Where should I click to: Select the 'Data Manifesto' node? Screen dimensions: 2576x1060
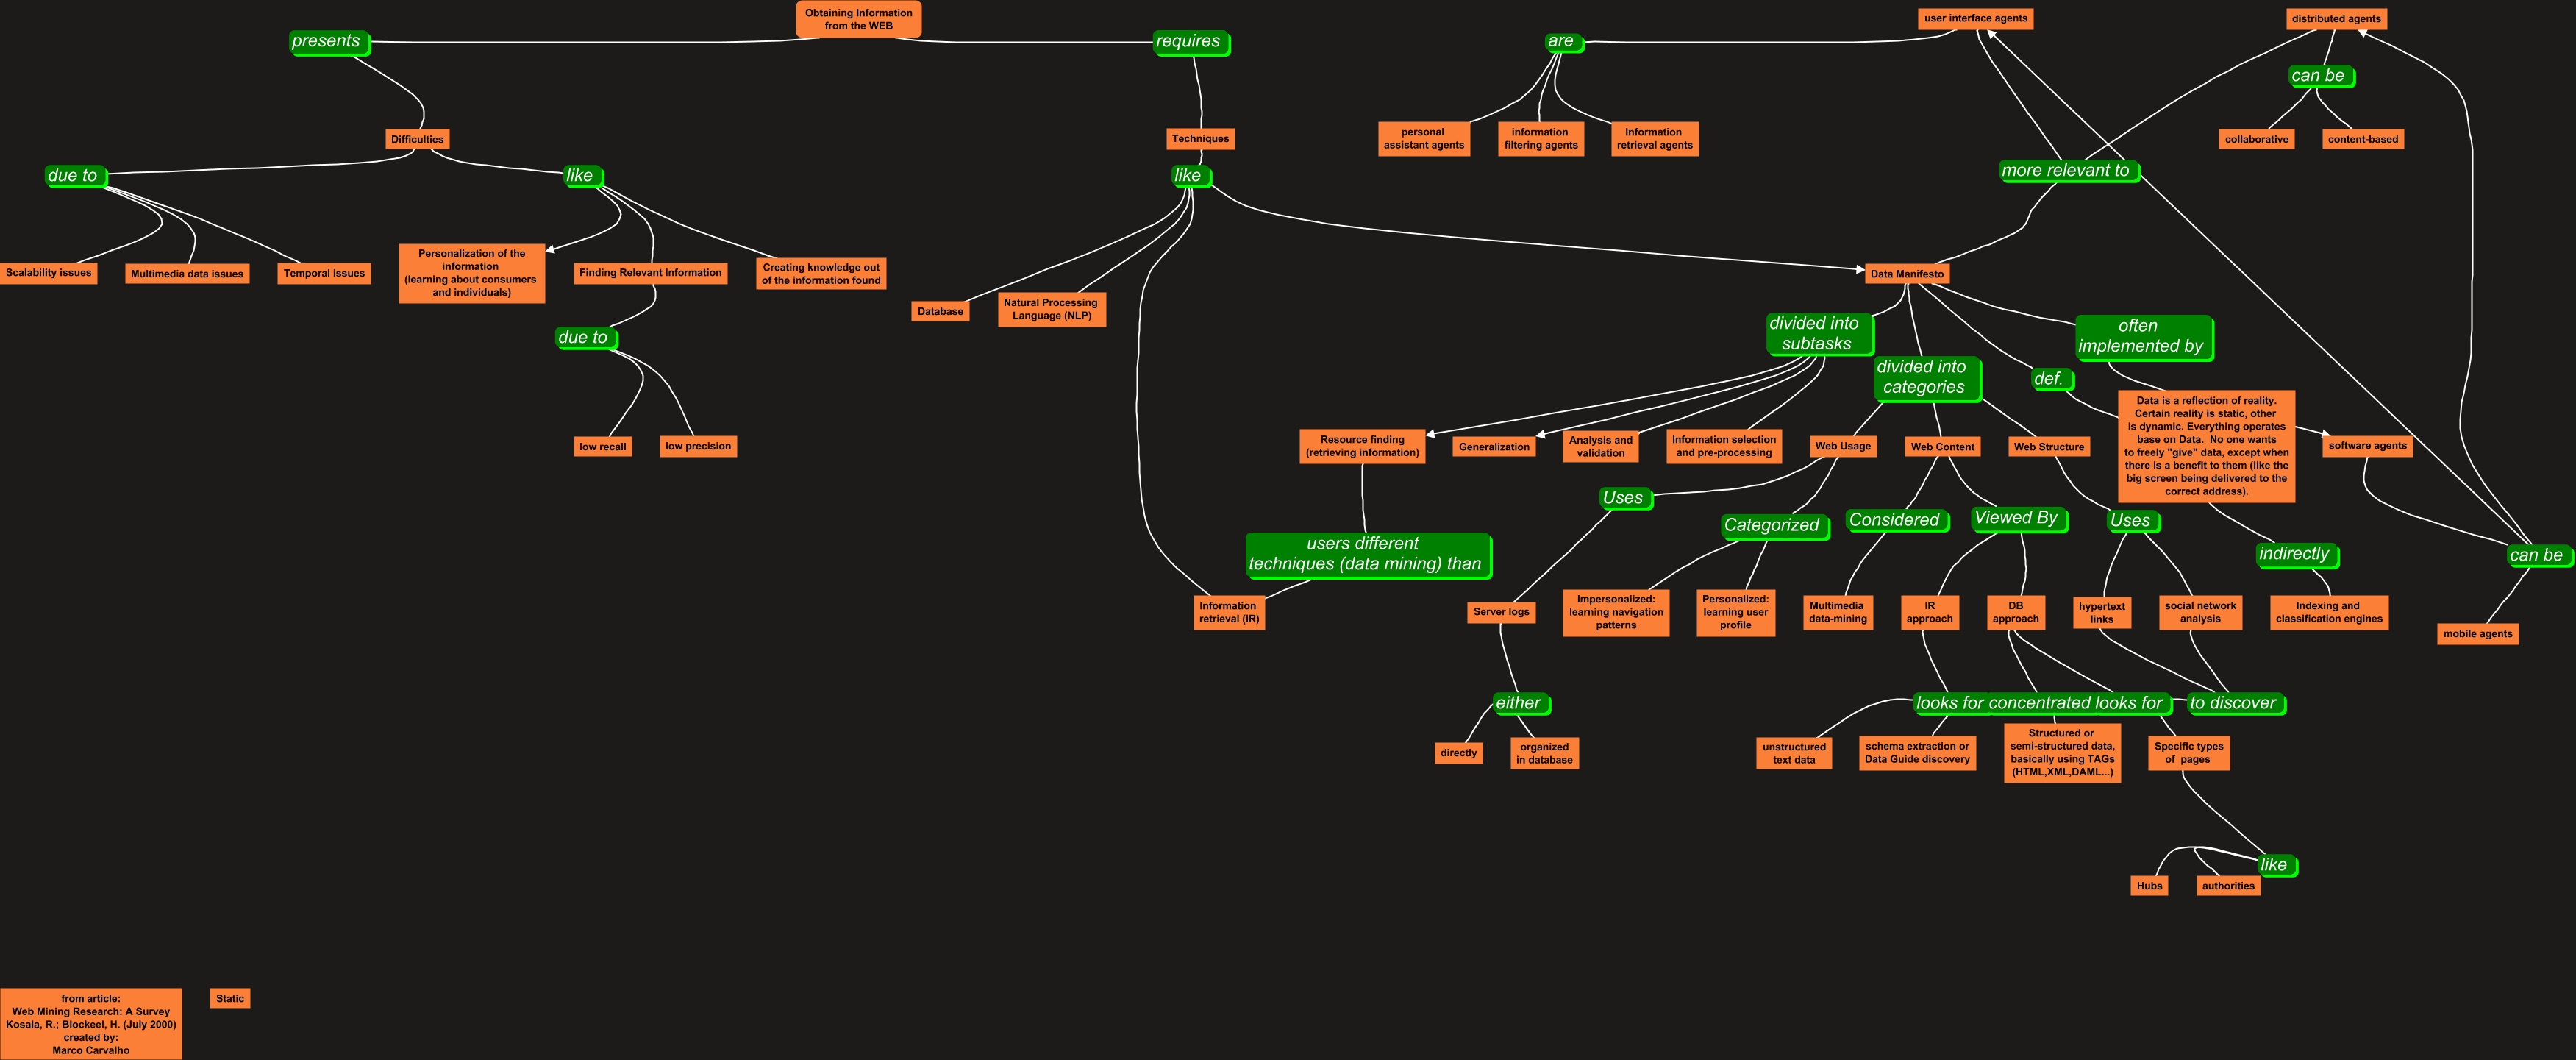tap(1906, 273)
